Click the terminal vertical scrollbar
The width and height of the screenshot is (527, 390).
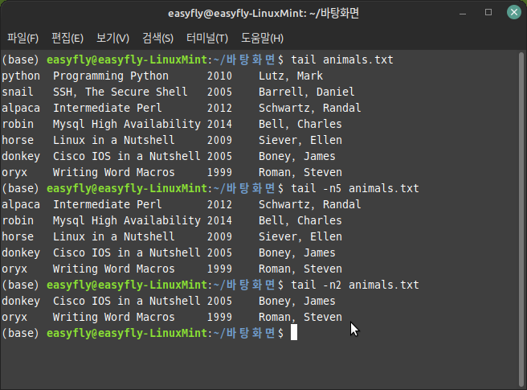521,219
